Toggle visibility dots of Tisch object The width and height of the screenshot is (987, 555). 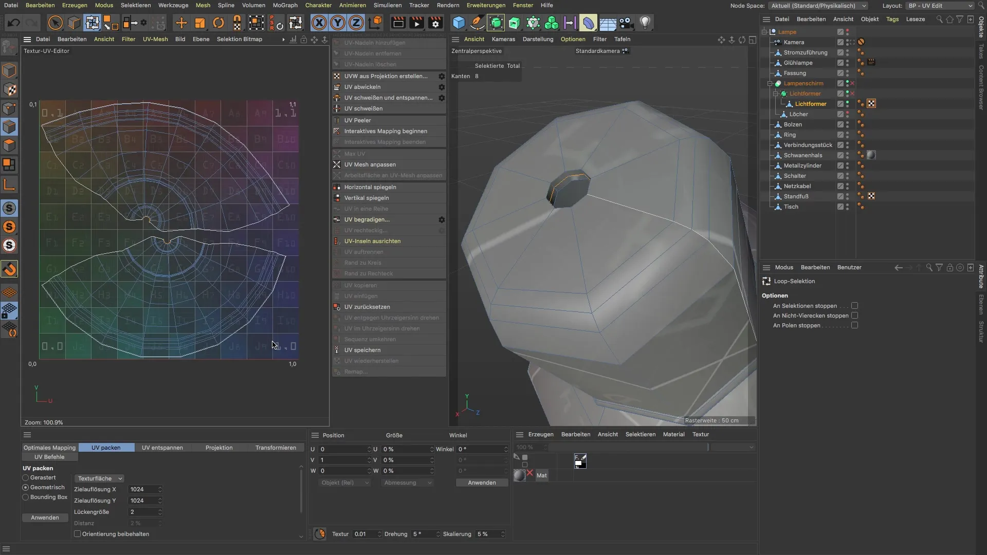point(847,207)
